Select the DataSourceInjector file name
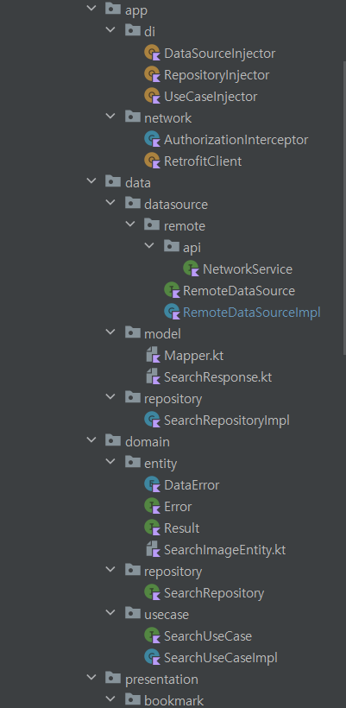This screenshot has width=346, height=708. 220,54
